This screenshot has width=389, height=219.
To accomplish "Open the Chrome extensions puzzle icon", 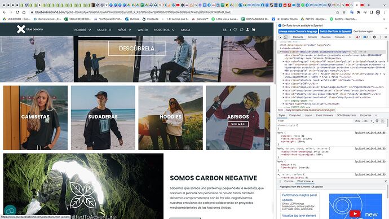I will (x=358, y=12).
